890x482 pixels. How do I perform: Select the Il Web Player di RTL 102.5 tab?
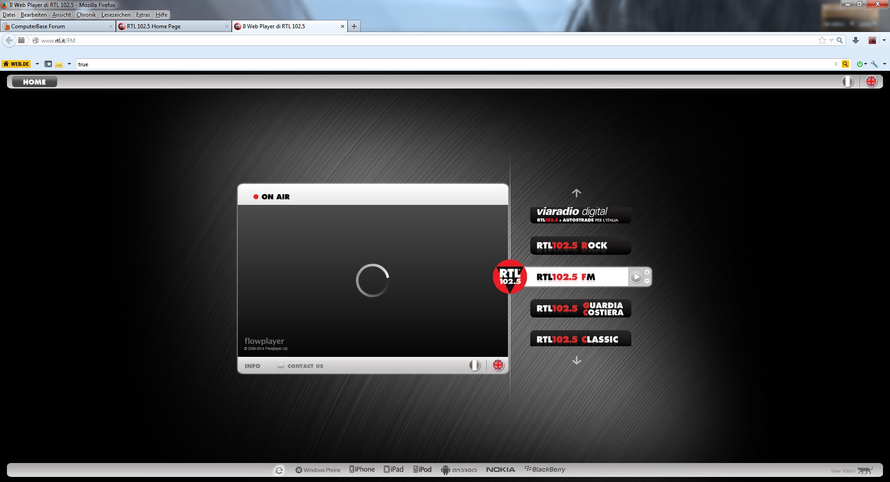[x=289, y=26]
